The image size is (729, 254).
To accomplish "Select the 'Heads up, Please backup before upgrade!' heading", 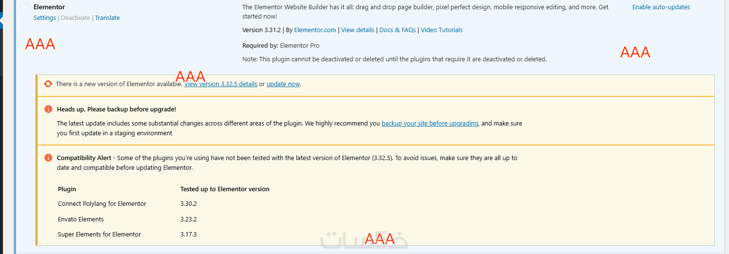I will (117, 109).
